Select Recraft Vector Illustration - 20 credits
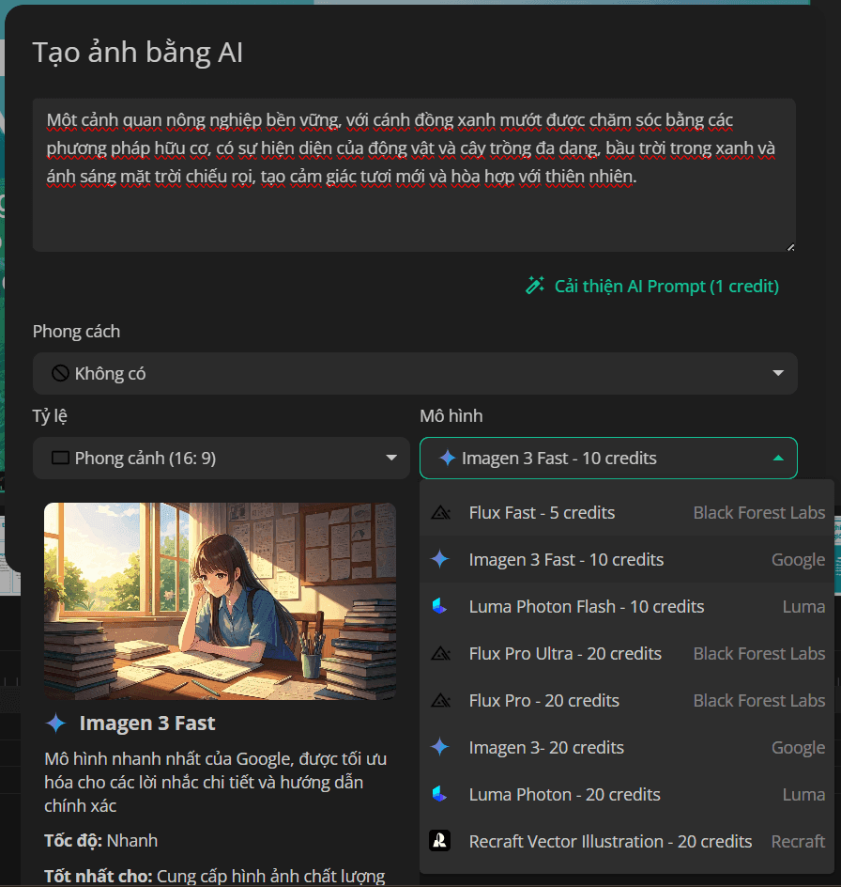The width and height of the screenshot is (841, 887). click(627, 841)
